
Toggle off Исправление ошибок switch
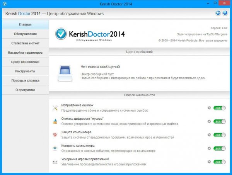point(220,108)
